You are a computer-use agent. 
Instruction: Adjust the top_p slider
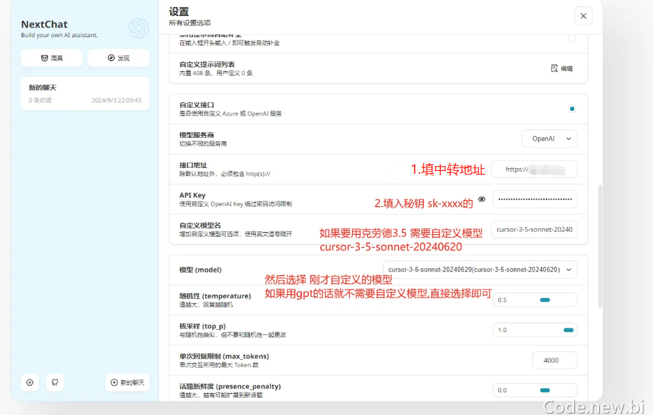[535, 330]
